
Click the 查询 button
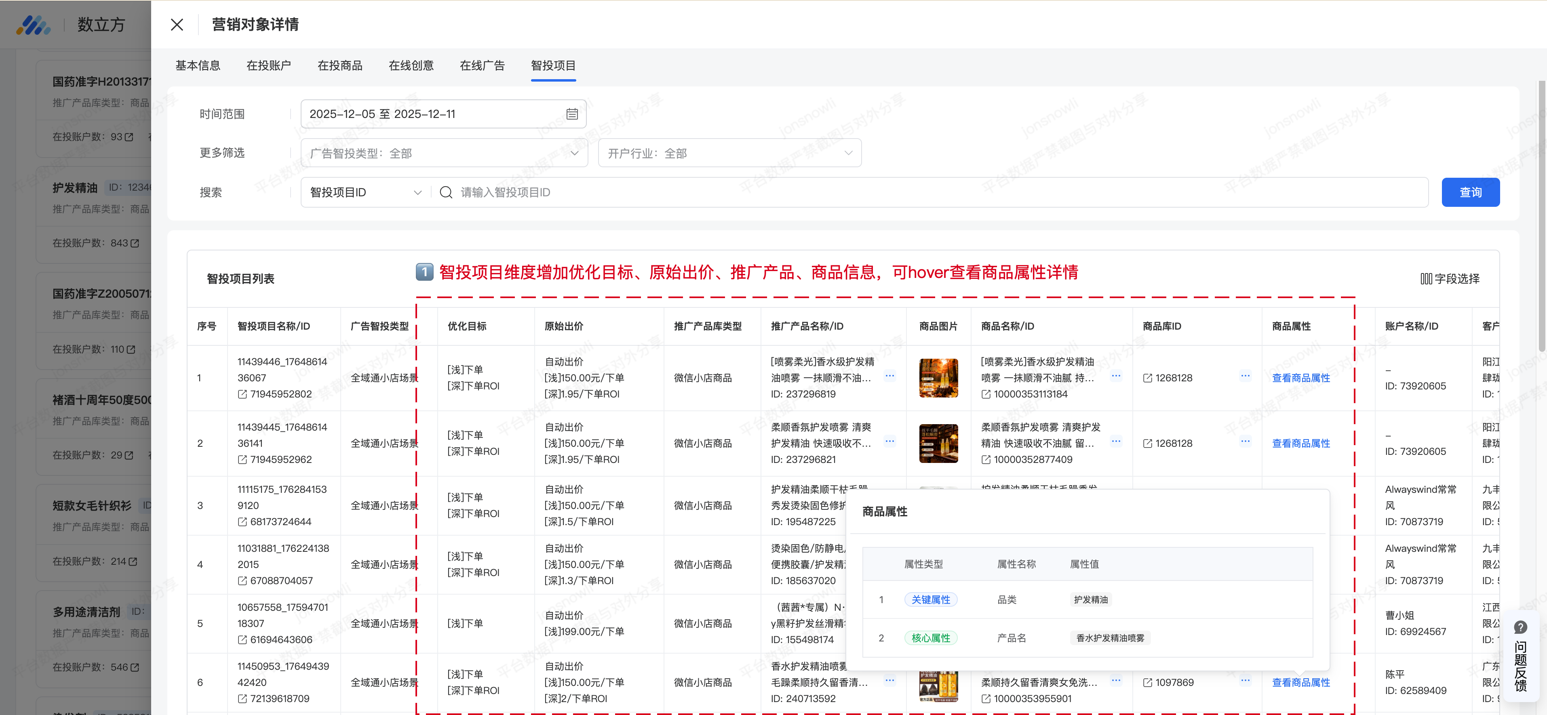coord(1470,192)
